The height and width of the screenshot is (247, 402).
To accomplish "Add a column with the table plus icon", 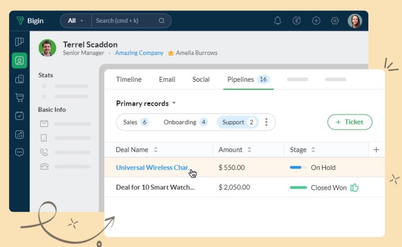I will 376,150.
